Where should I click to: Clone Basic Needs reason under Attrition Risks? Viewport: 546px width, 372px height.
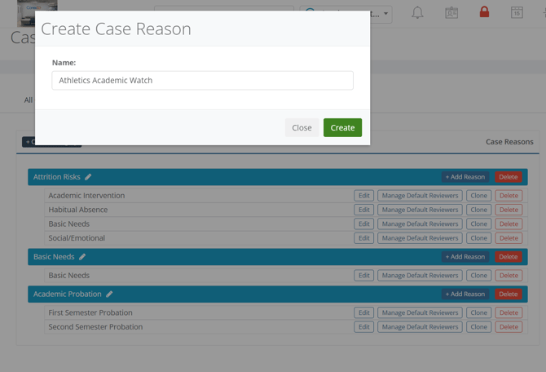479,224
